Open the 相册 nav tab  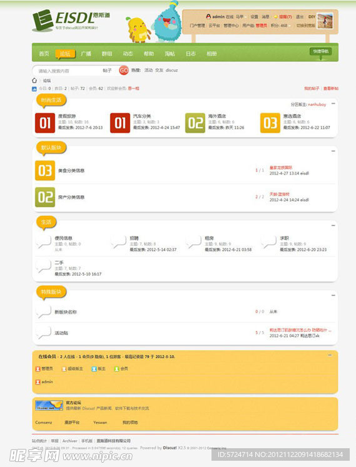[x=211, y=54]
